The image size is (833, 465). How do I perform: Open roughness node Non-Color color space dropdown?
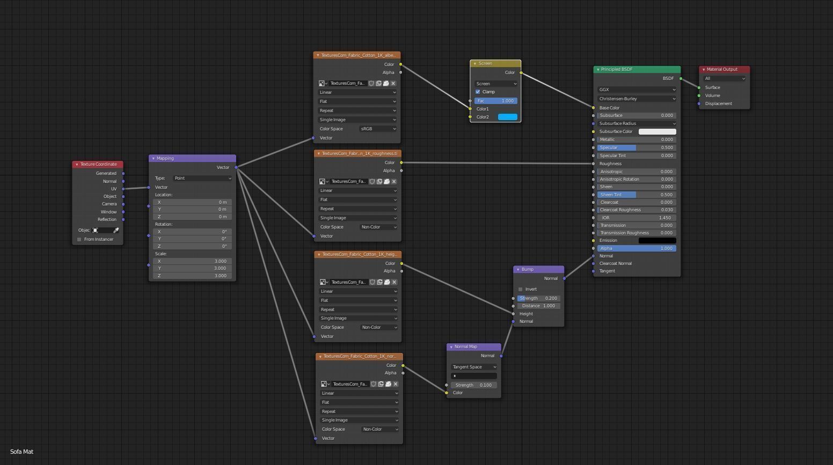(x=379, y=227)
